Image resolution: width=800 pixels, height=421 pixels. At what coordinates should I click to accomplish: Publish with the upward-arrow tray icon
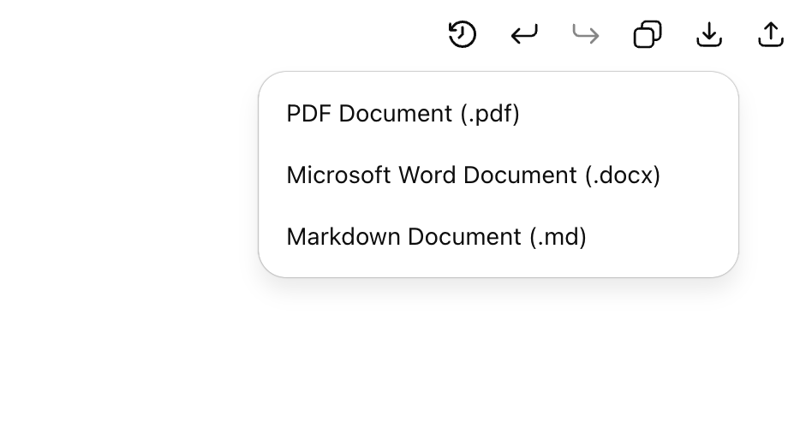[771, 34]
